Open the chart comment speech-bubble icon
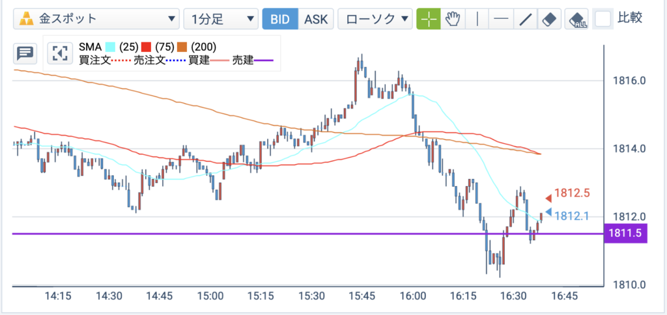The width and height of the screenshot is (667, 315). point(25,53)
